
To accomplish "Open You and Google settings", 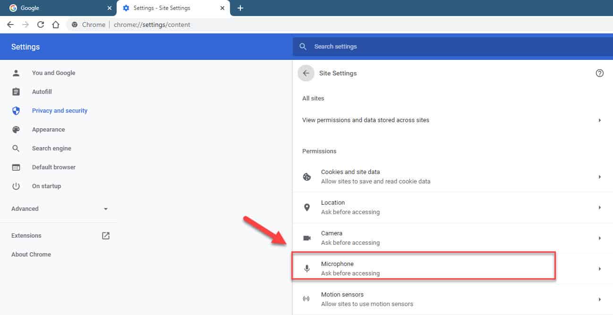I will click(53, 73).
